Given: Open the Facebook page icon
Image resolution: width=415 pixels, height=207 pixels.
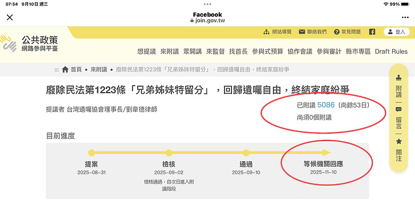Looking at the screenshot, I should [x=372, y=32].
